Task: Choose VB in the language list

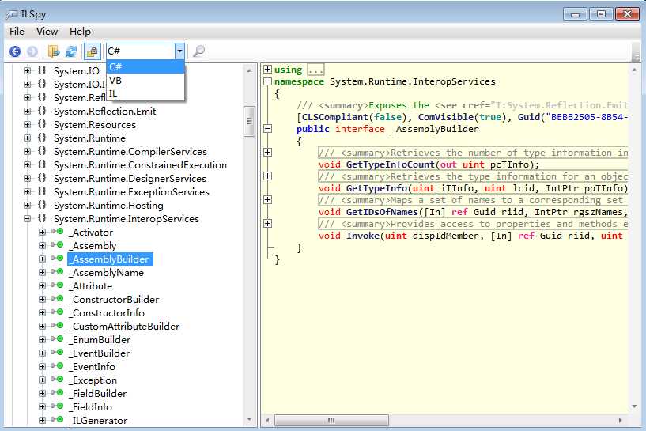Action: [145, 81]
